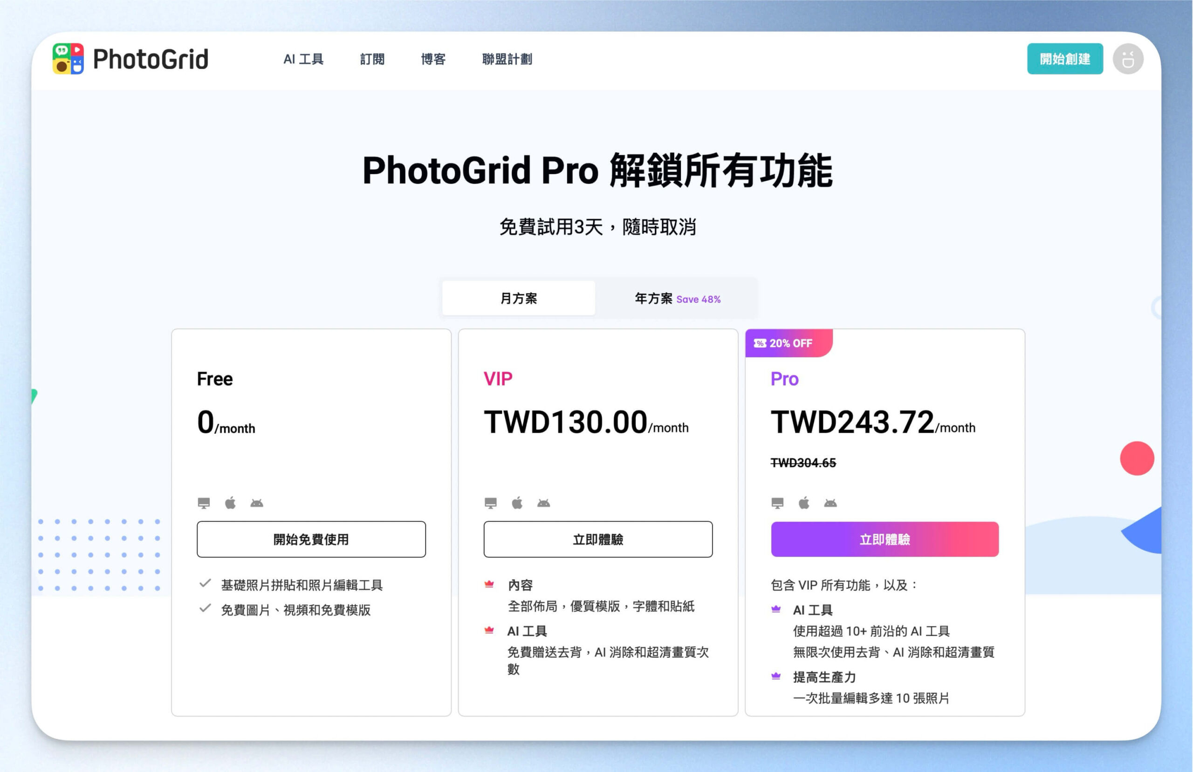Screen dimensions: 1193x772
Task: Click the PhotoGrid logo icon
Action: point(68,59)
